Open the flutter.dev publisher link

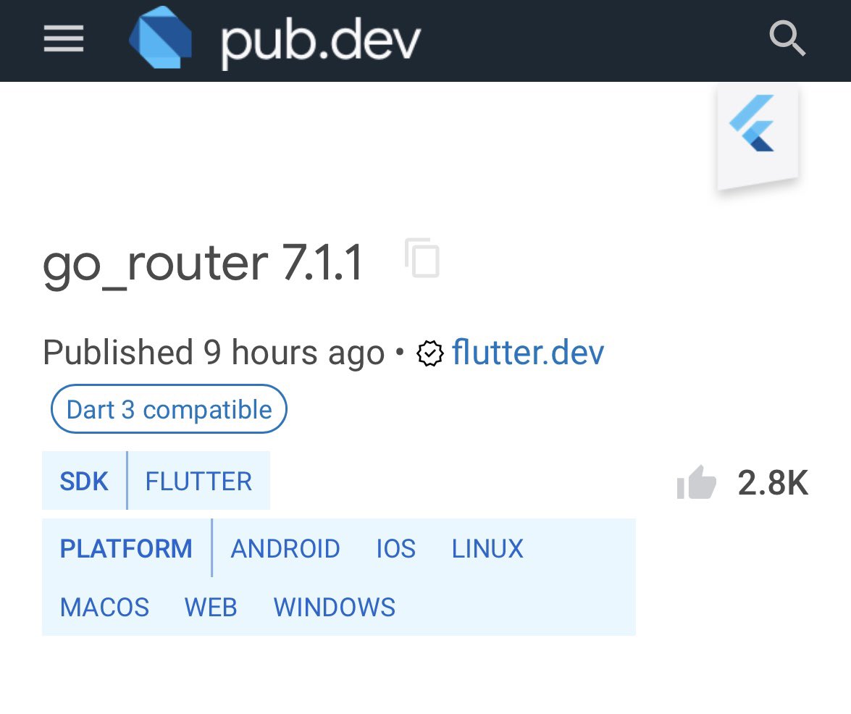click(527, 353)
